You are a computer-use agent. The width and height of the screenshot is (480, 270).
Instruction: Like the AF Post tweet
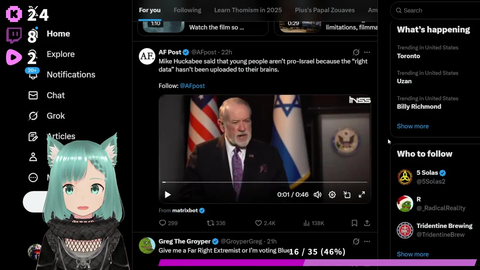265,223
